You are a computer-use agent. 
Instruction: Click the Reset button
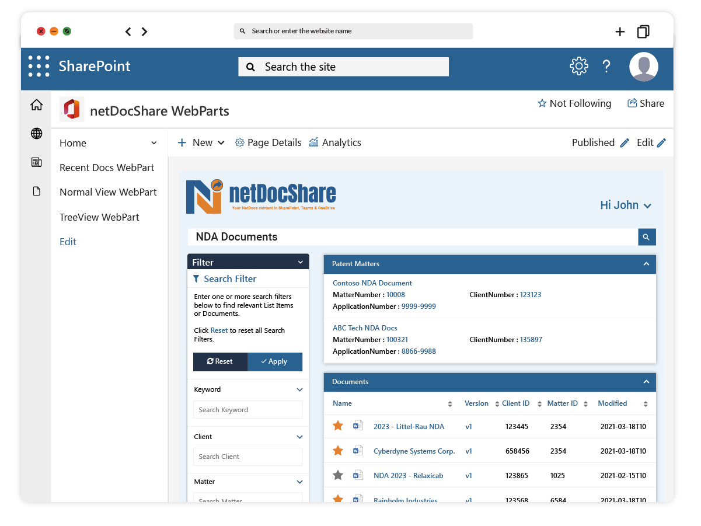pos(220,361)
